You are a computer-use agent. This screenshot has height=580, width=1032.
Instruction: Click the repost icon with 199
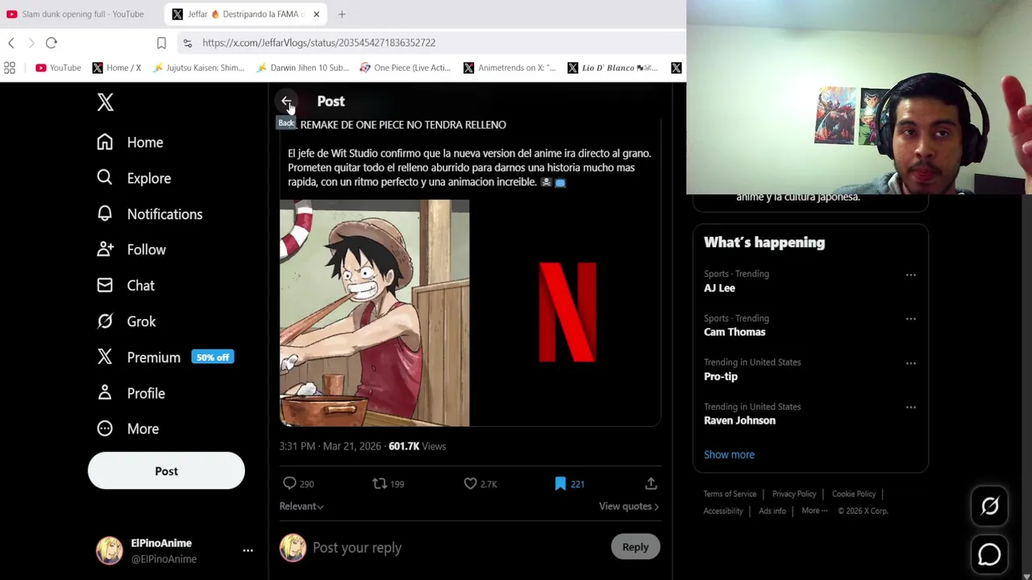388,483
